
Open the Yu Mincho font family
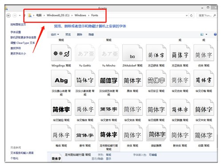pyautogui.click(x=109, y=53)
